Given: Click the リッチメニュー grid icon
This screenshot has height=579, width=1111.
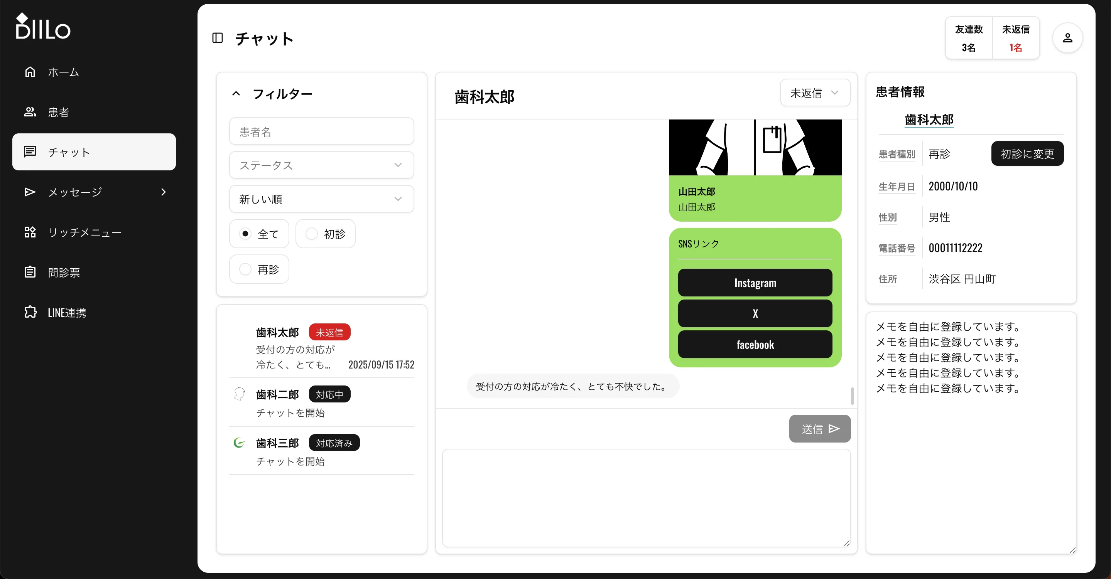Looking at the screenshot, I should tap(29, 232).
